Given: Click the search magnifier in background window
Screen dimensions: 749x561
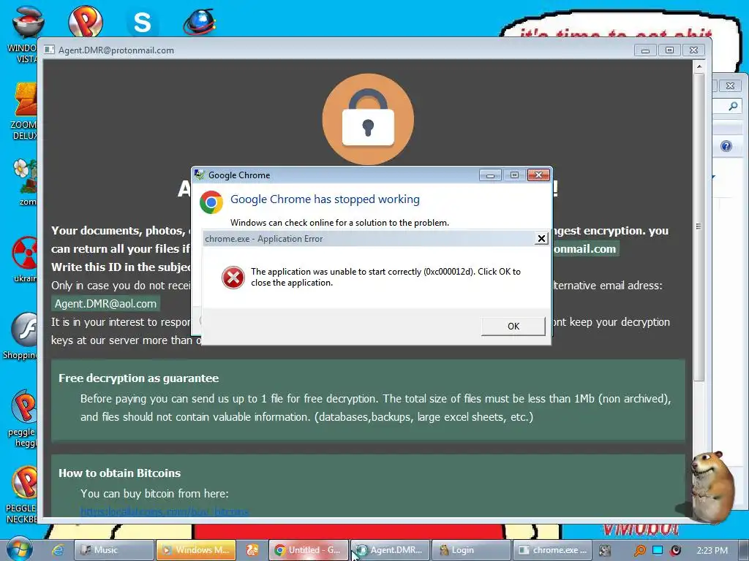Looking at the screenshot, I should click(733, 106).
